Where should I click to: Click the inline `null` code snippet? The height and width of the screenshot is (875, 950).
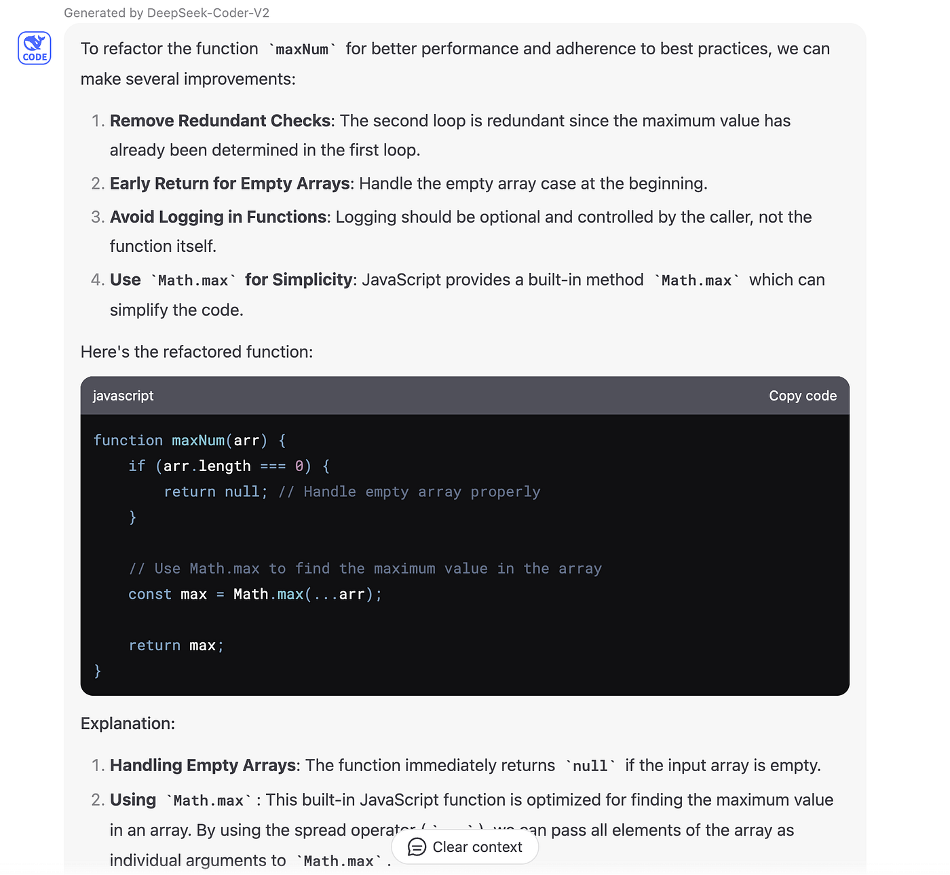590,766
